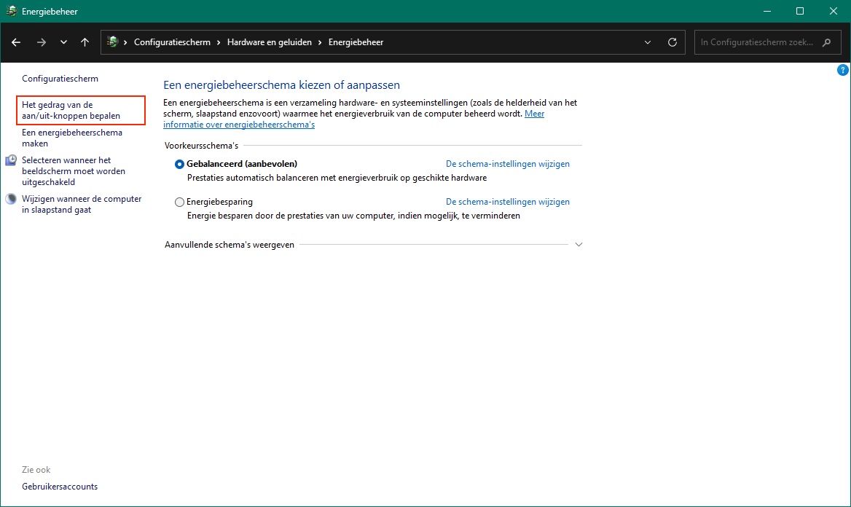This screenshot has width=851, height=507.
Task: Change schema settings for Energiebesparing
Action: coord(507,202)
